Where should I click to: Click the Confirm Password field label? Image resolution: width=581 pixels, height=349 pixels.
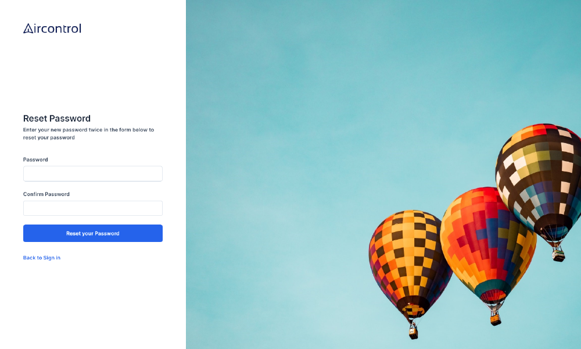(x=46, y=194)
